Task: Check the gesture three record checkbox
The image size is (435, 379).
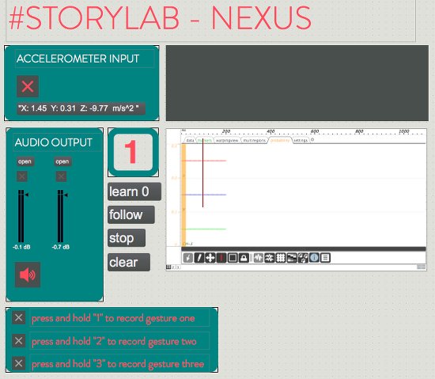Action: click(x=19, y=363)
